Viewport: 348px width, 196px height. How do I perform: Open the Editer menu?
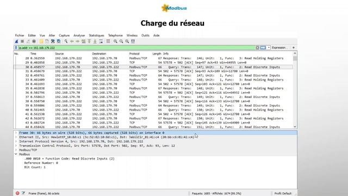pyautogui.click(x=32, y=35)
